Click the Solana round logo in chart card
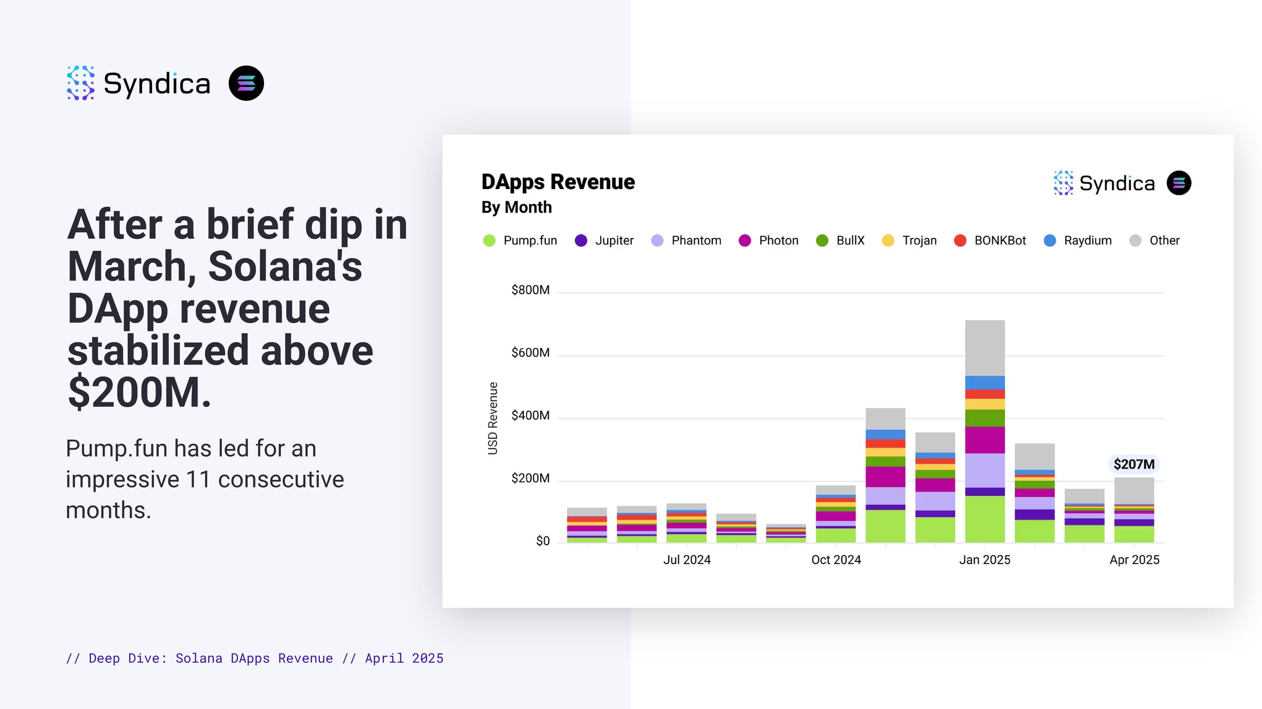Image resolution: width=1262 pixels, height=709 pixels. [1179, 183]
